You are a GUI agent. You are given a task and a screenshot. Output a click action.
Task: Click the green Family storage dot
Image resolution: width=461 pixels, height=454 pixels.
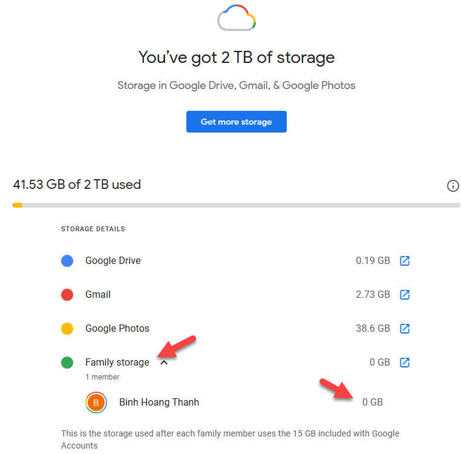coord(67,362)
